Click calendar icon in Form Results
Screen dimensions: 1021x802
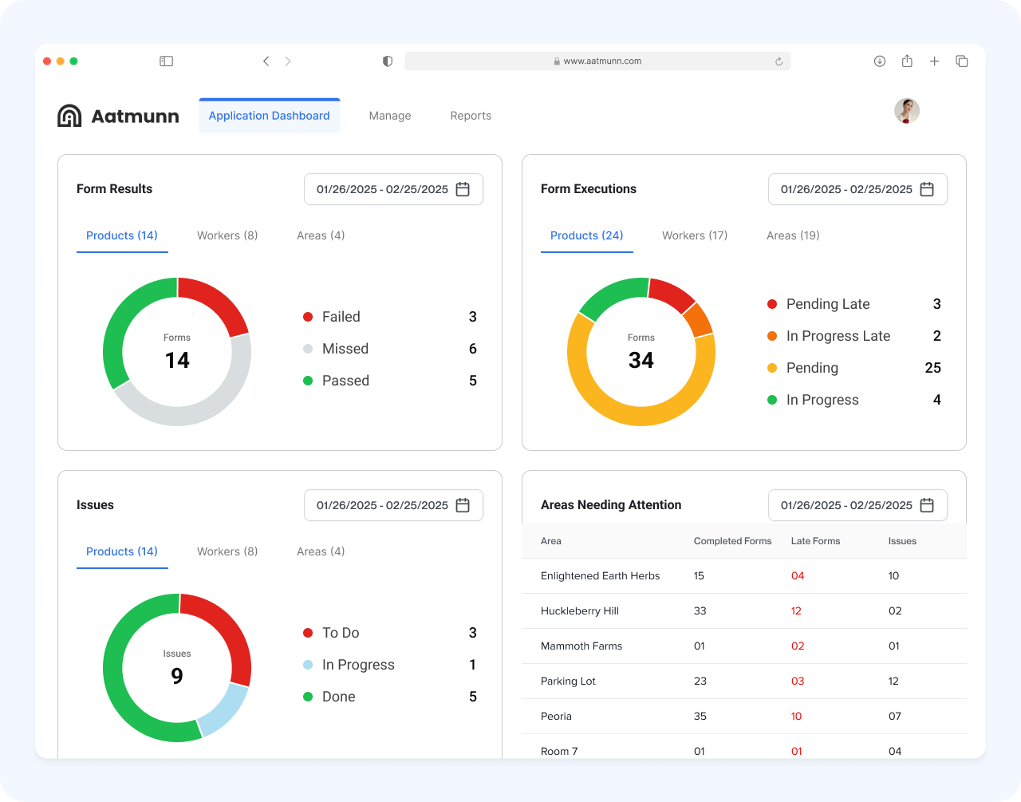(x=463, y=189)
